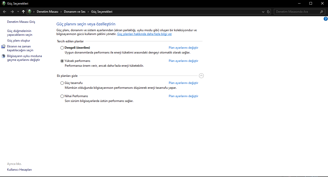The image size is (328, 177).
Task: Change plan settings for Dengeli
Action: coord(183,48)
